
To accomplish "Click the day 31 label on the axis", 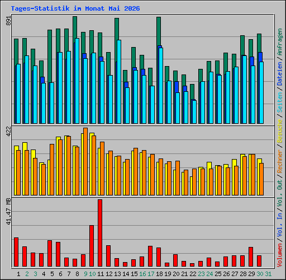I will pos(268,274).
